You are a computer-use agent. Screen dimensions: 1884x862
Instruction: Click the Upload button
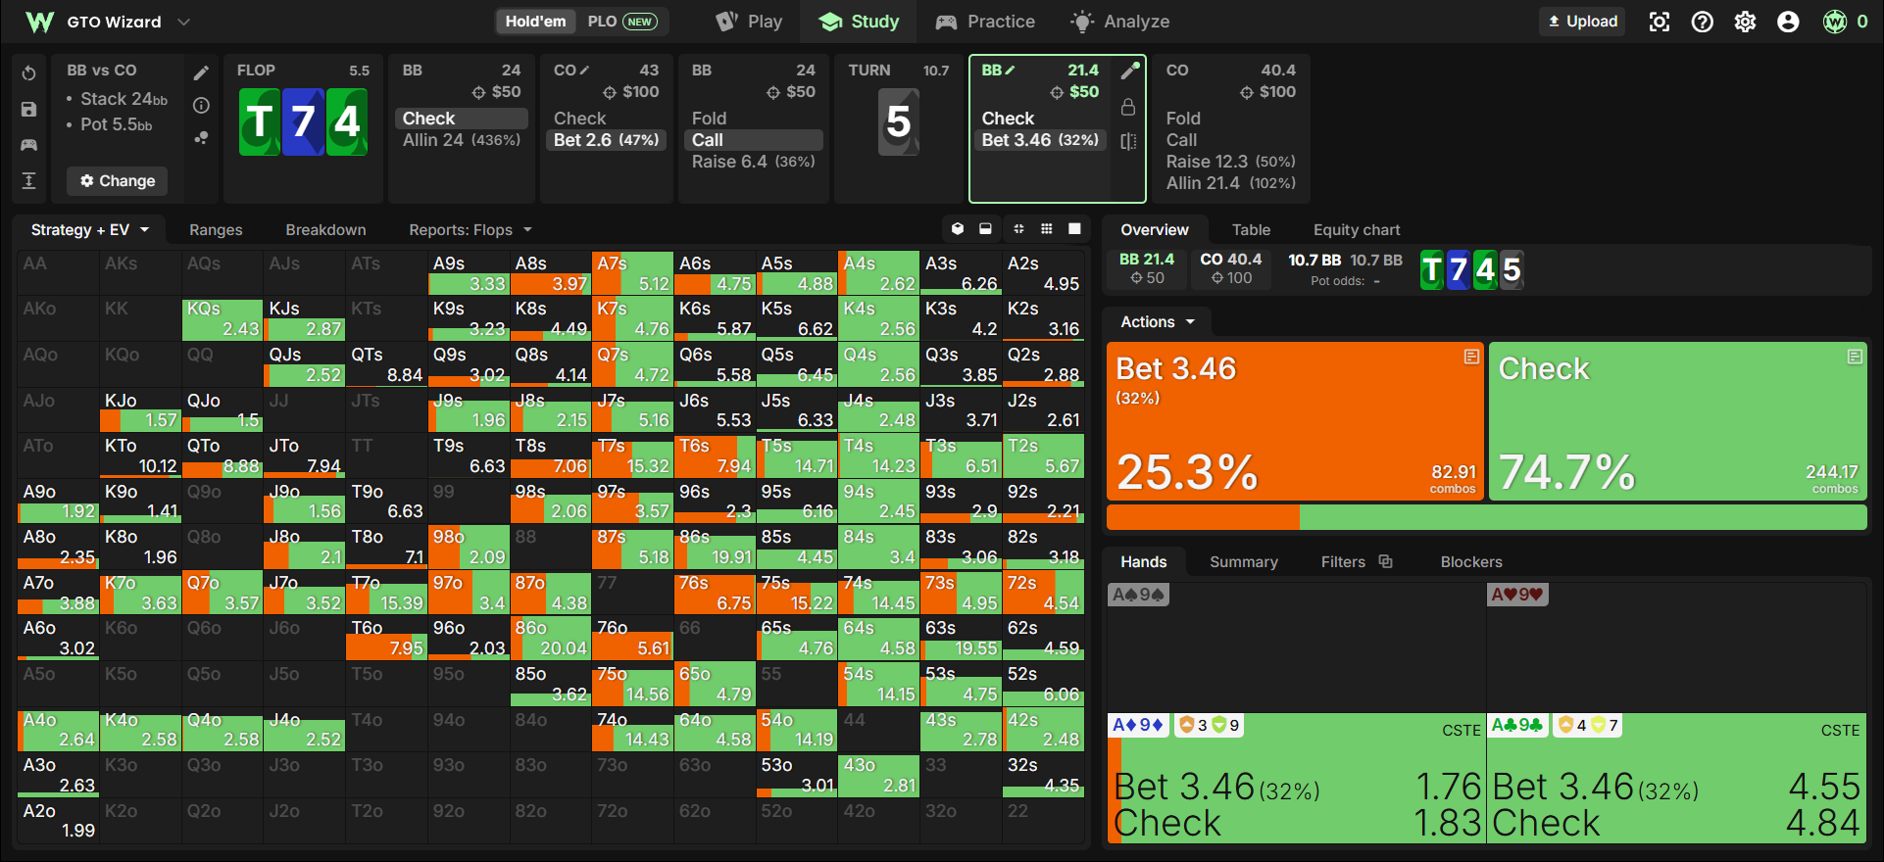coord(1582,22)
